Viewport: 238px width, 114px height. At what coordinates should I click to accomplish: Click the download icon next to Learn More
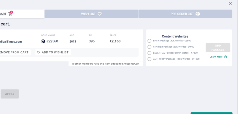(x=226, y=57)
